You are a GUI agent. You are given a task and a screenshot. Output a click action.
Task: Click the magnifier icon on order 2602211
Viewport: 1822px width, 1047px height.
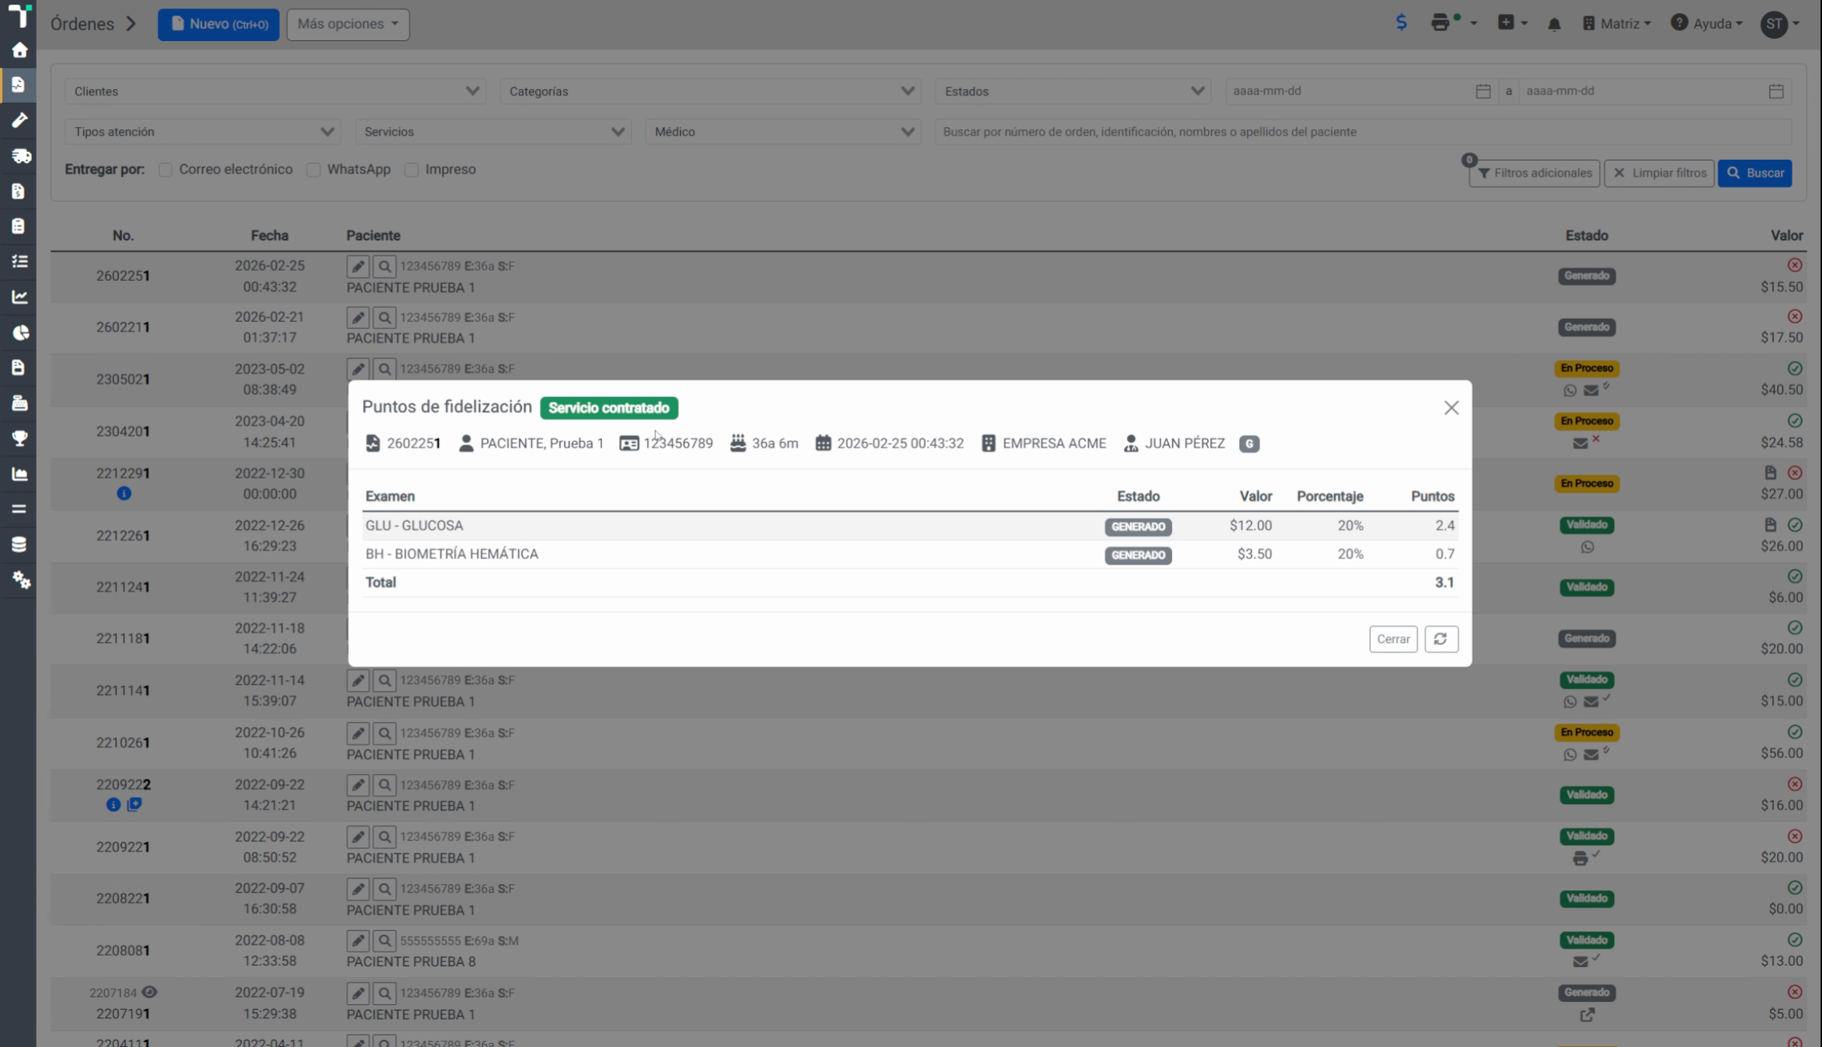click(x=385, y=318)
